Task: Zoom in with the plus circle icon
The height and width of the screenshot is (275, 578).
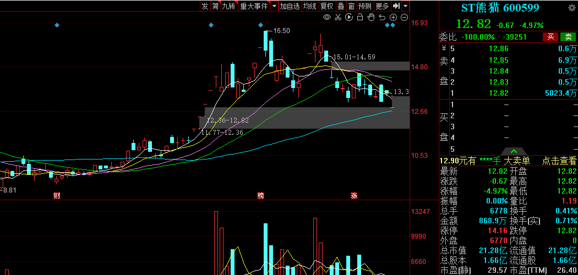Action: point(394,17)
